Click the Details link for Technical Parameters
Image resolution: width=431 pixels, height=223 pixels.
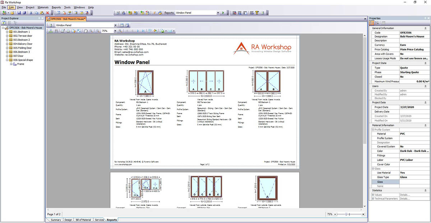pyautogui.click(x=405, y=199)
